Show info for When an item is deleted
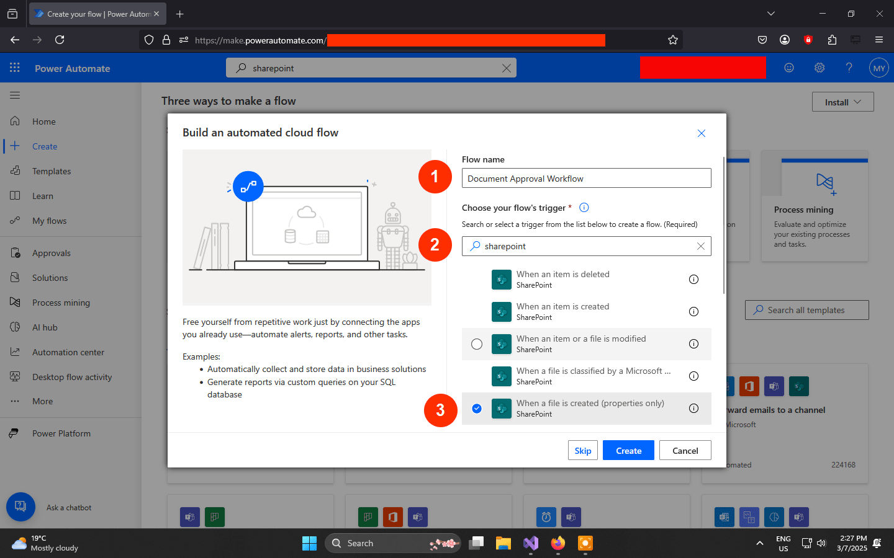Image resolution: width=894 pixels, height=558 pixels. point(694,280)
